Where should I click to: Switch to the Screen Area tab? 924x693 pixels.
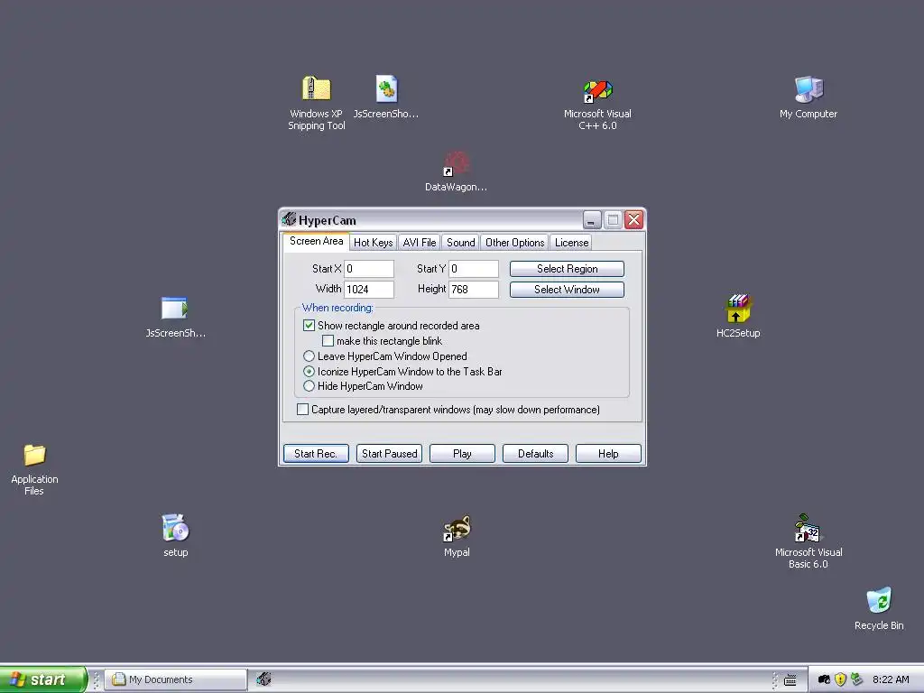(316, 241)
